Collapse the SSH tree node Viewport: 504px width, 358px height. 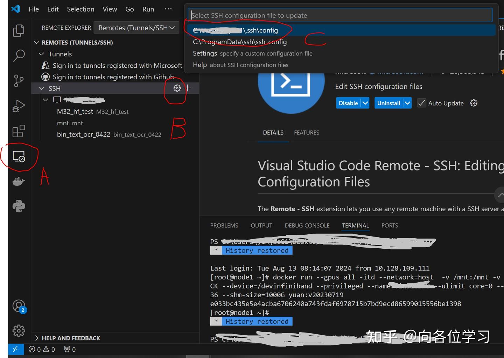41,88
